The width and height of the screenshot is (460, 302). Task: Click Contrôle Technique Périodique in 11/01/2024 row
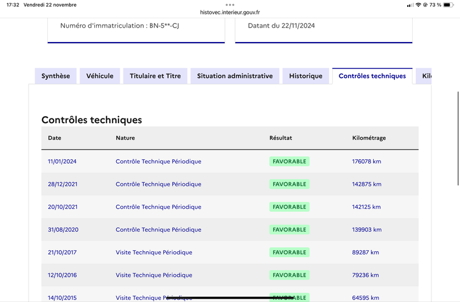tap(159, 162)
